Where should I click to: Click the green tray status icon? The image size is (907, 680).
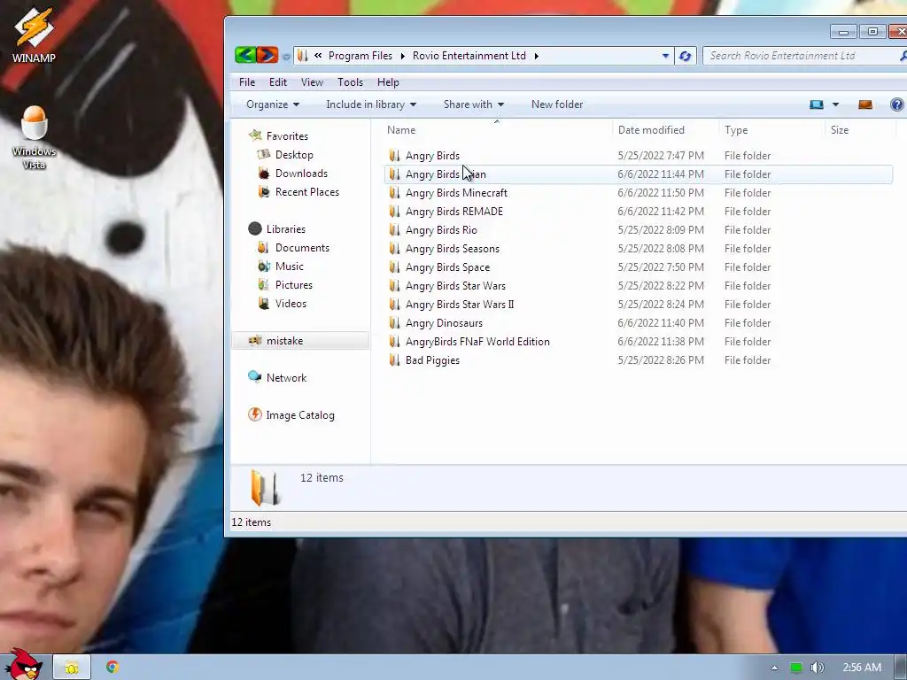[x=796, y=668]
